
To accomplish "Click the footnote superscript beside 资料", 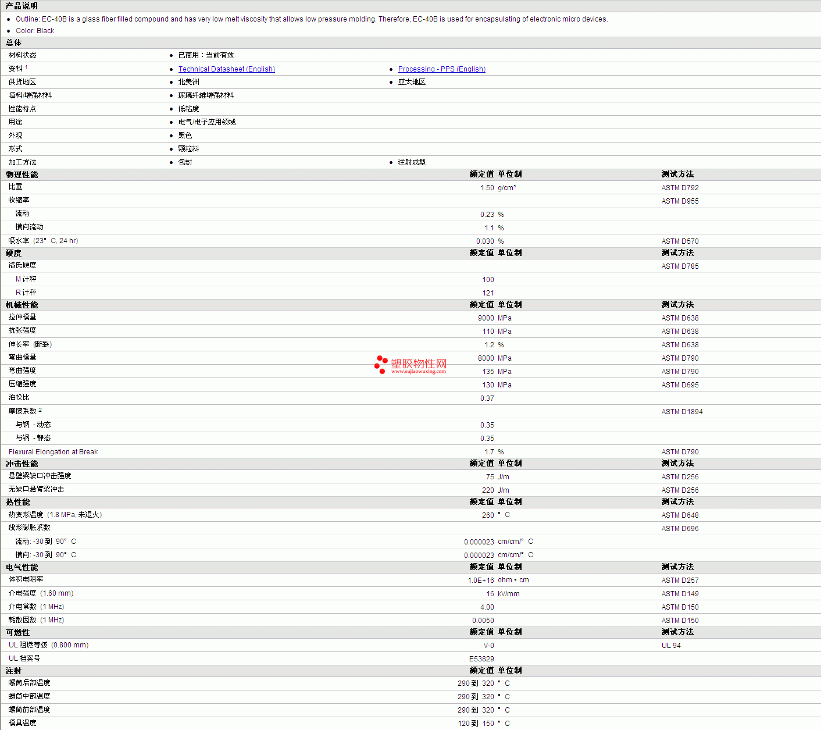I will pos(26,67).
